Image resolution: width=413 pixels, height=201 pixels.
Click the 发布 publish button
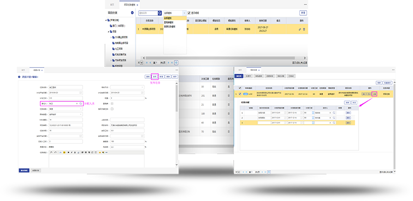pos(155,76)
